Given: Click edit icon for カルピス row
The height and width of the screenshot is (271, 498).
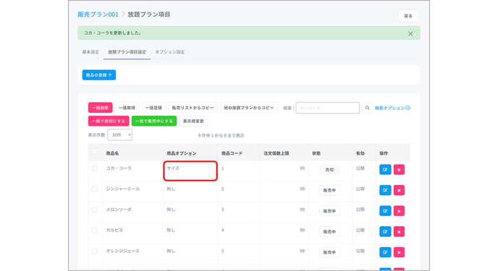Looking at the screenshot, I should click(x=385, y=231).
